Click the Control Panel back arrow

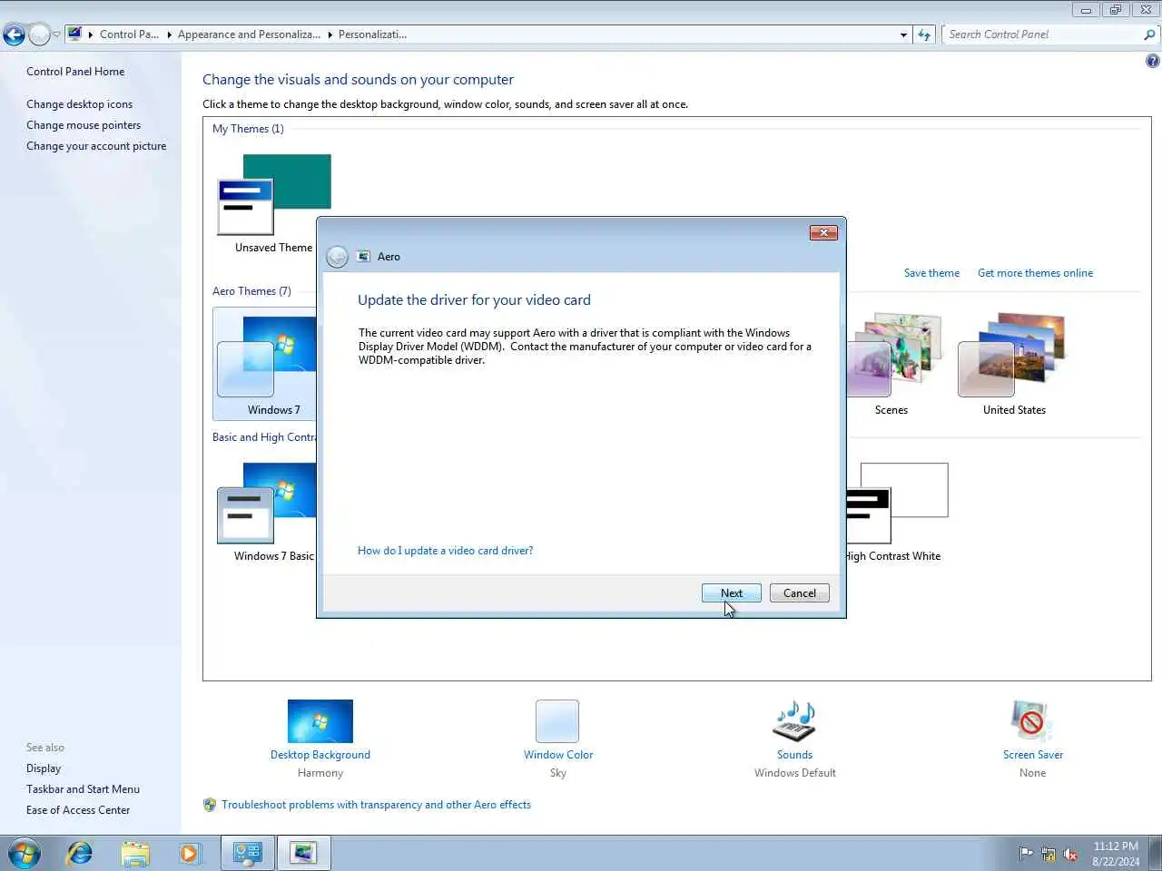pos(14,35)
